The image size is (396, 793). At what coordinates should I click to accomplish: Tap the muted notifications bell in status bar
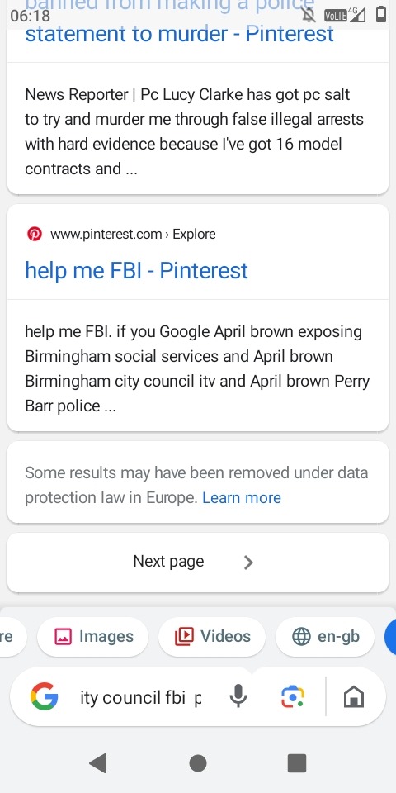(308, 15)
